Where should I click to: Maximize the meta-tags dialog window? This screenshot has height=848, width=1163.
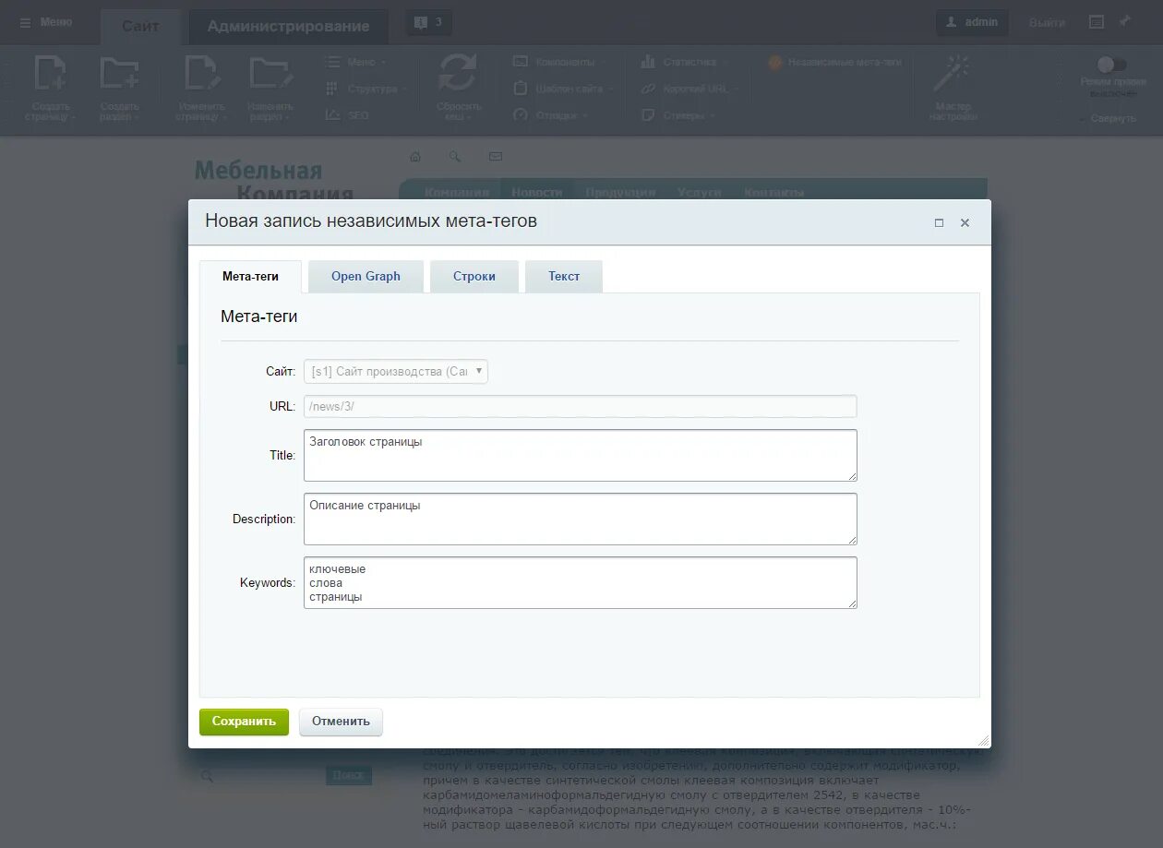point(940,222)
